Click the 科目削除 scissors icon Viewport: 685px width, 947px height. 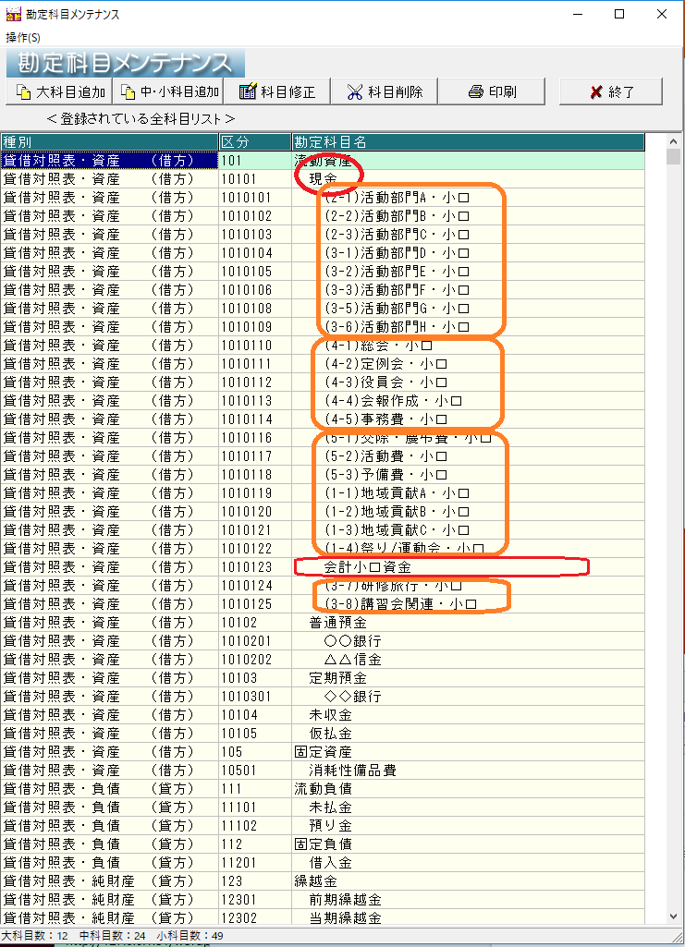tap(355, 92)
